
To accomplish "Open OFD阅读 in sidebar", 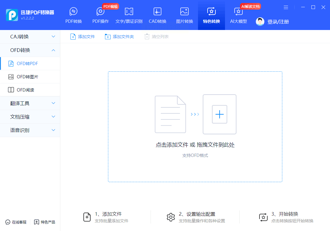I will coord(30,90).
